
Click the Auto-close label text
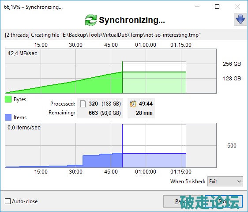tap(25, 201)
